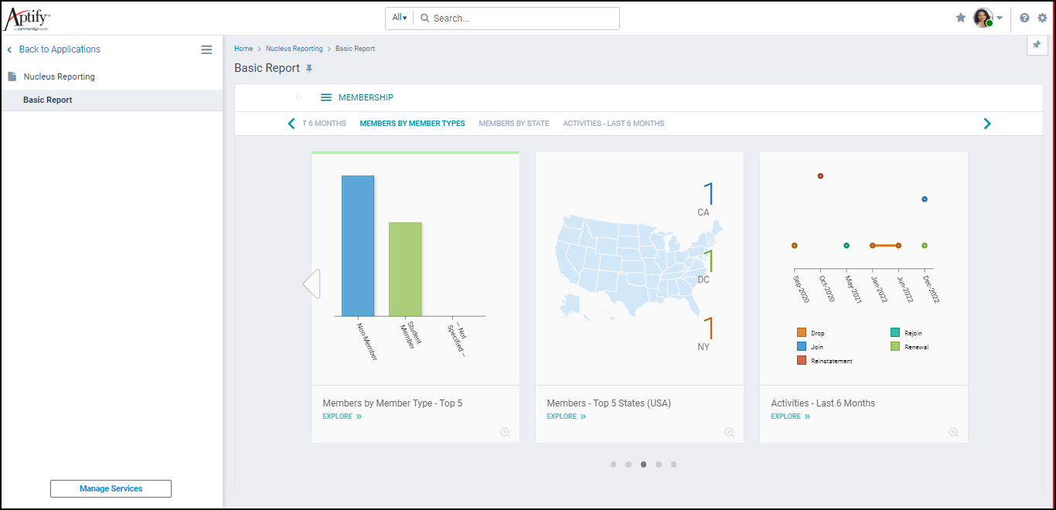This screenshot has width=1056, height=510.
Task: Zoom into Members by Member Type chart
Action: (x=505, y=433)
